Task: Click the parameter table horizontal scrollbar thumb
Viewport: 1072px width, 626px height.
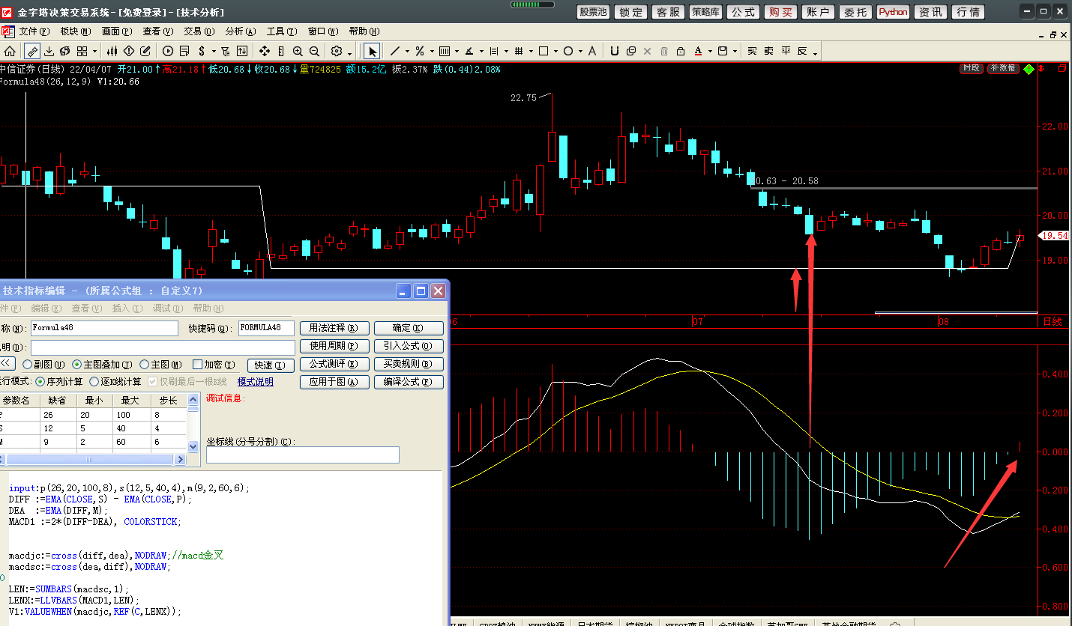Action: click(x=88, y=459)
